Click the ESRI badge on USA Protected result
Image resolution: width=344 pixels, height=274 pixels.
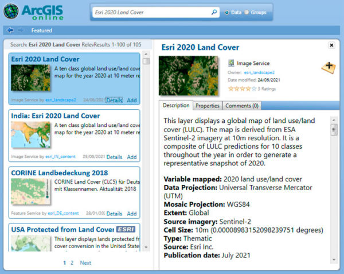pyautogui.click(x=126, y=229)
